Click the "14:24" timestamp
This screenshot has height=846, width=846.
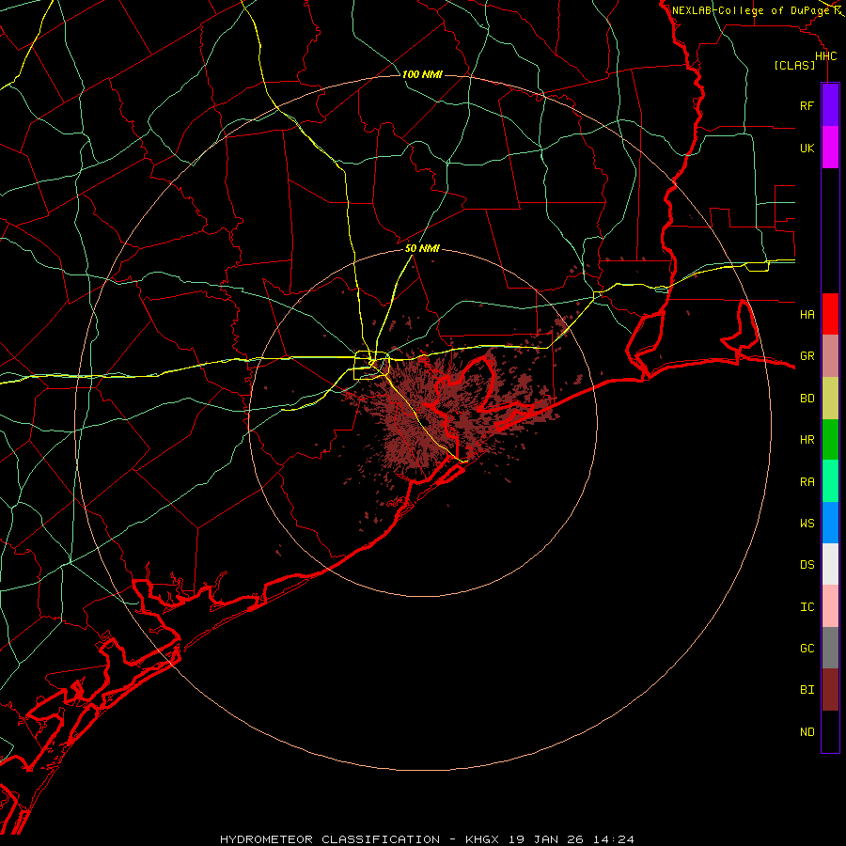613,839
